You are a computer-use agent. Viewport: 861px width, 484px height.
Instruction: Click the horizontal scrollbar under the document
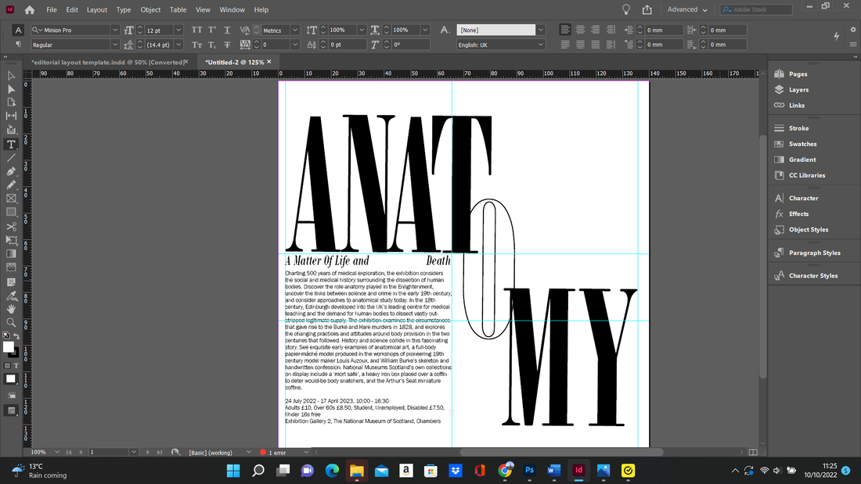point(561,452)
